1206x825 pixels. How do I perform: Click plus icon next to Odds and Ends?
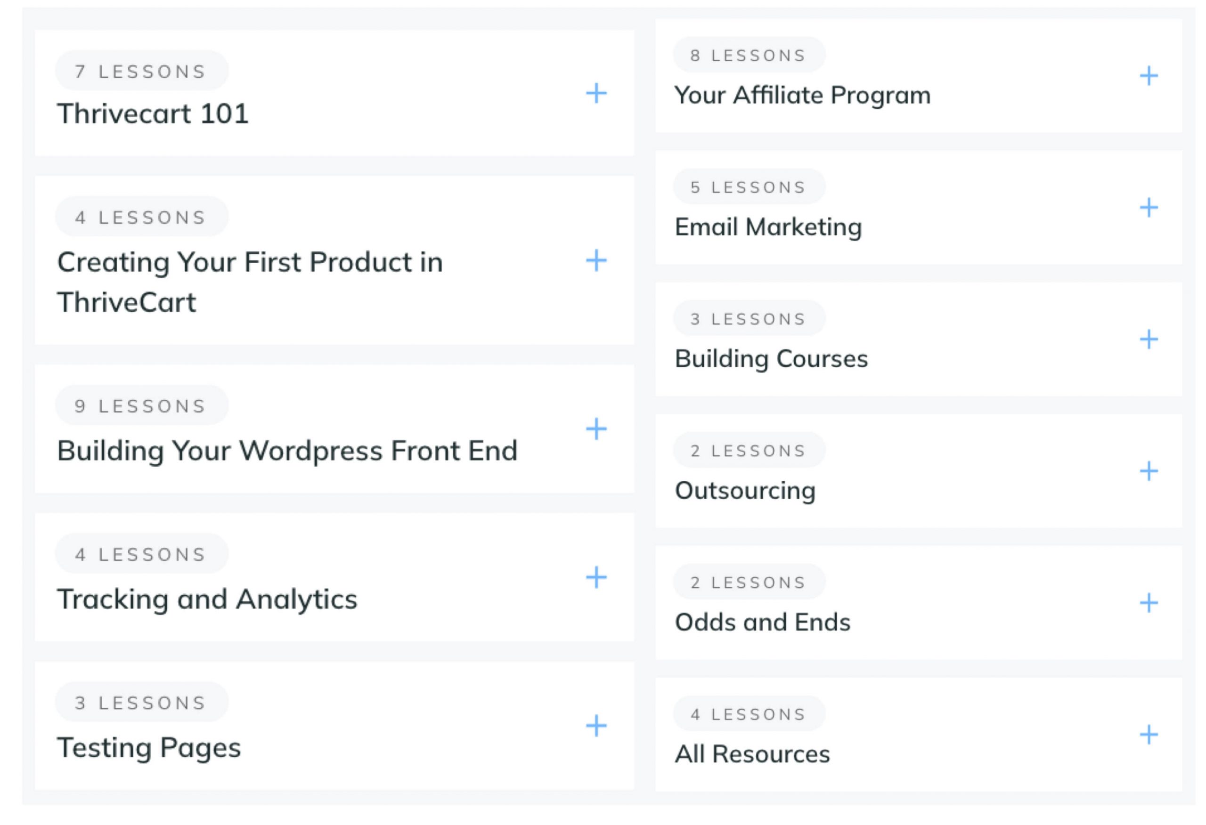[x=1149, y=603]
